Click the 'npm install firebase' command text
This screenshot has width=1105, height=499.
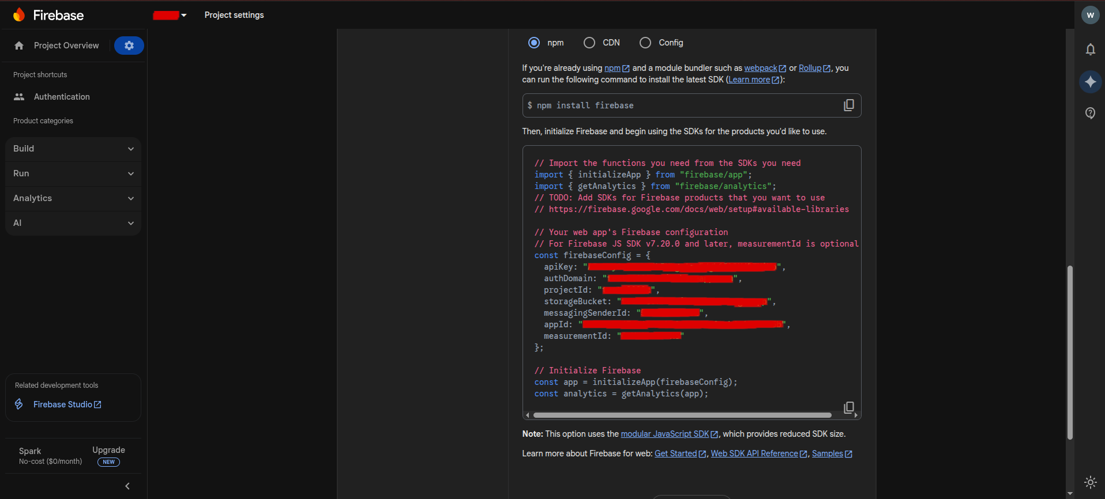coord(585,105)
